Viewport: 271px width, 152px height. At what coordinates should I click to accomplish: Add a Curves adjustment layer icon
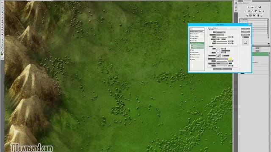pos(256,7)
